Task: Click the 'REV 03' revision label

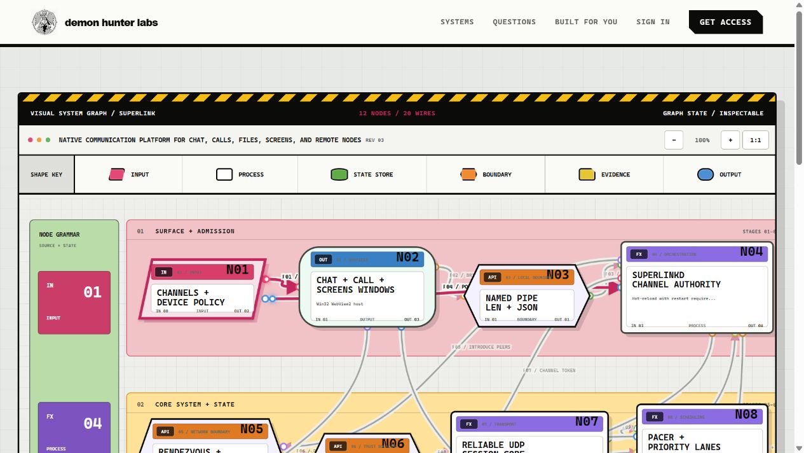Action: click(x=375, y=140)
